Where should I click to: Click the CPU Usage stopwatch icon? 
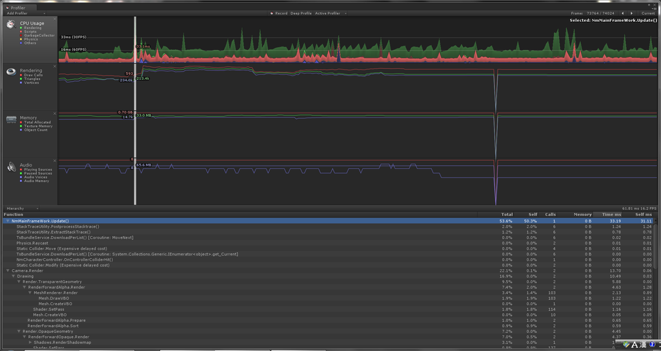[x=11, y=25]
